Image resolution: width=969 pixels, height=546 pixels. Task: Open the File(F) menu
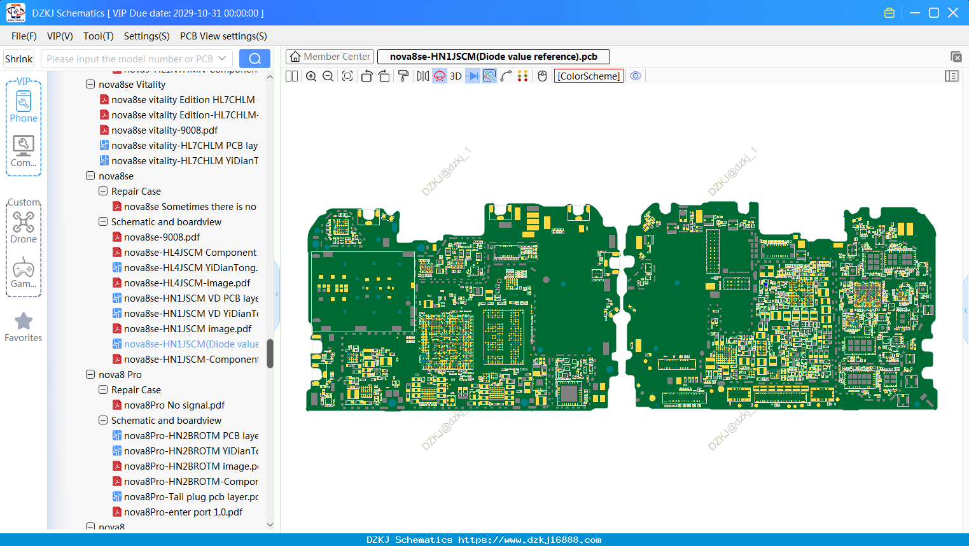(x=24, y=36)
